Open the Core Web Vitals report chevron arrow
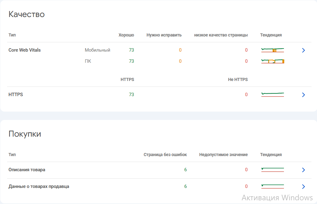 (x=303, y=50)
